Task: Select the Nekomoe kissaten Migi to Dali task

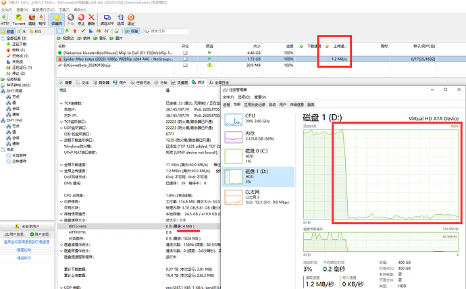Action: click(x=118, y=53)
